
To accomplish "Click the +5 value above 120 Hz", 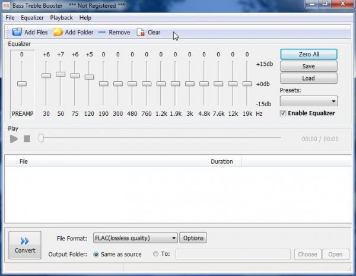I will click(89, 55).
